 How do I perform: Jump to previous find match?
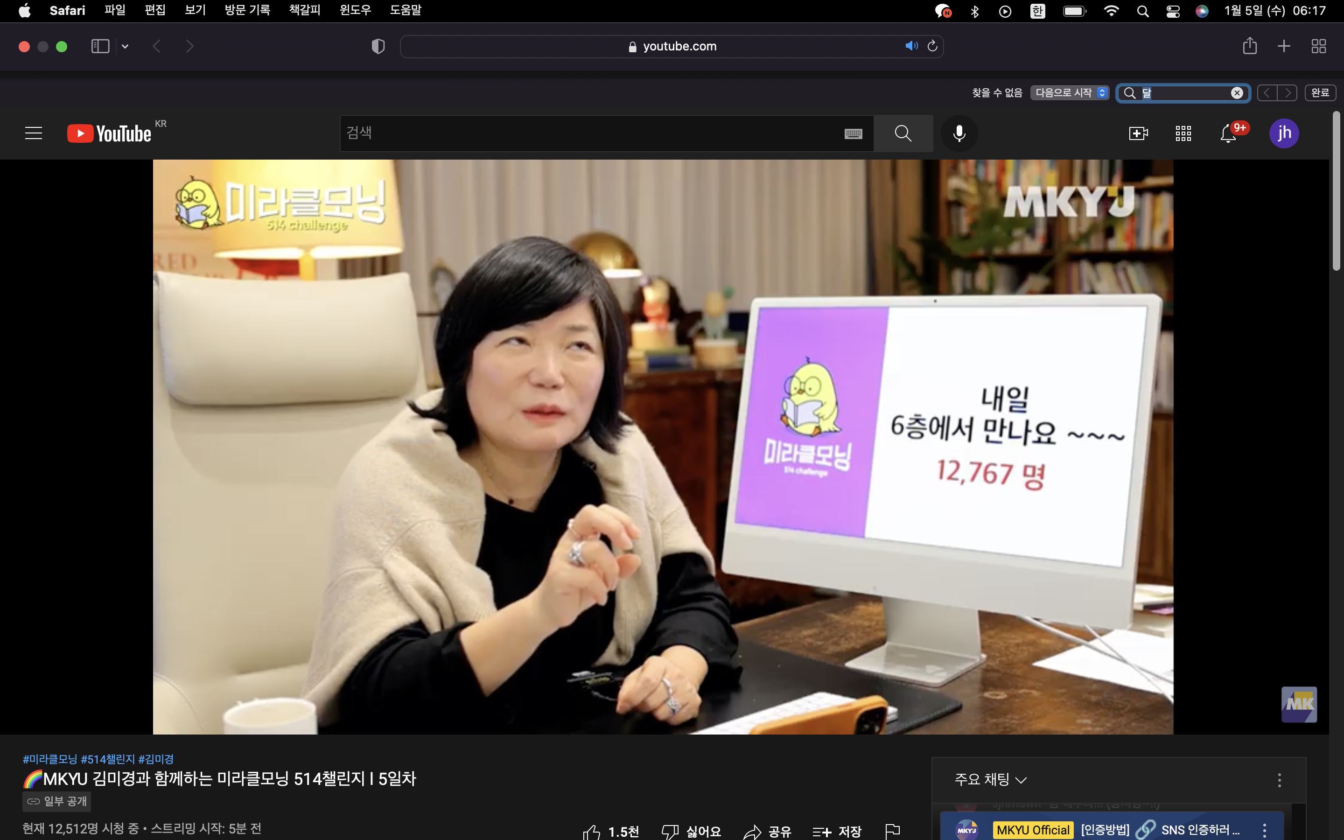pos(1267,93)
